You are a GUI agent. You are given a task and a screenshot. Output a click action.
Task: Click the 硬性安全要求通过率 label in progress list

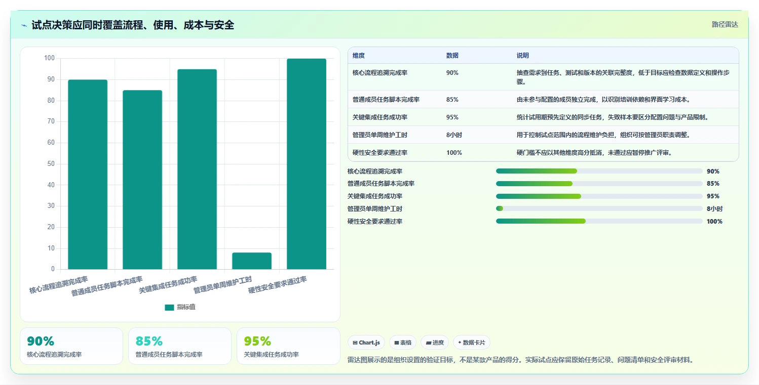pyautogui.click(x=375, y=222)
